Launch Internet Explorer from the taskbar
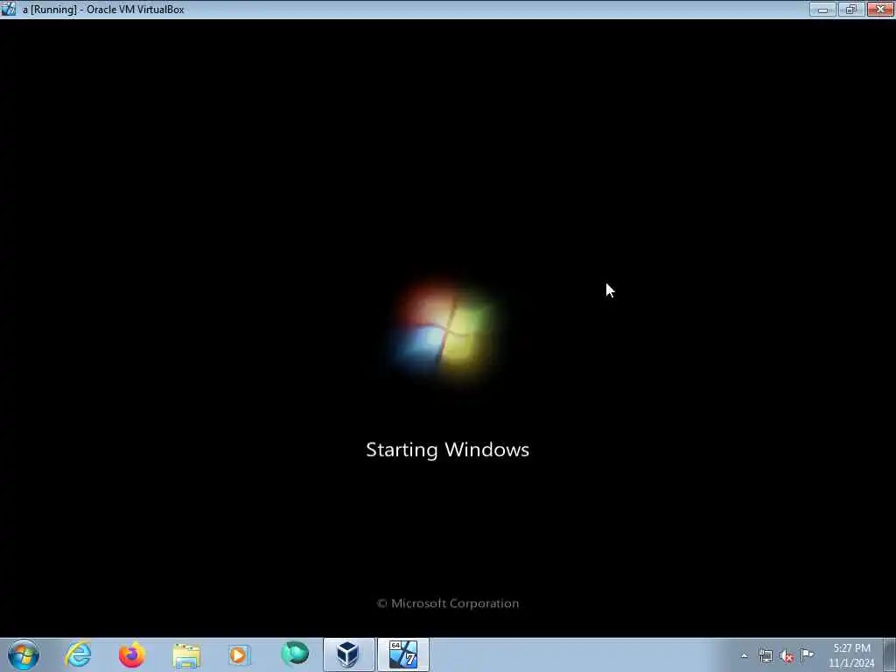This screenshot has height=672, width=896. (78, 654)
